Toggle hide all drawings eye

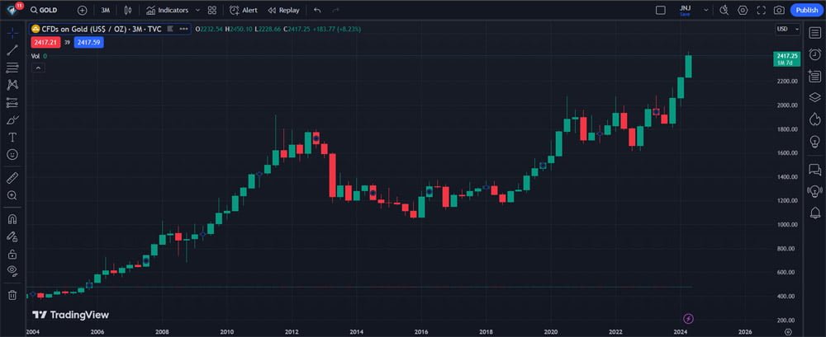coord(12,271)
